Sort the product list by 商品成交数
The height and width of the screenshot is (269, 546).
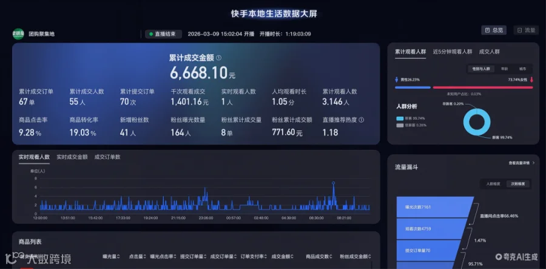[319, 256]
